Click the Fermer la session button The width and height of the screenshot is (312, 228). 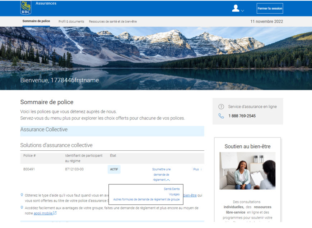coord(270,8)
